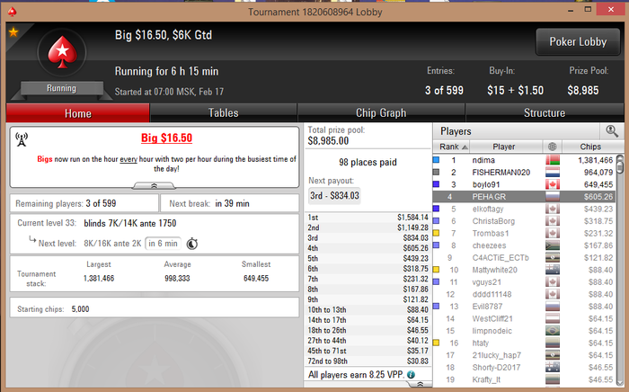Open the Structure tab
629x392 pixels.
545,112
